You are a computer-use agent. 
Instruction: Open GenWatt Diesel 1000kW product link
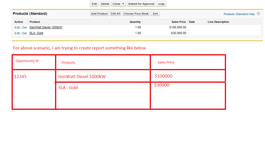coord(46,27)
